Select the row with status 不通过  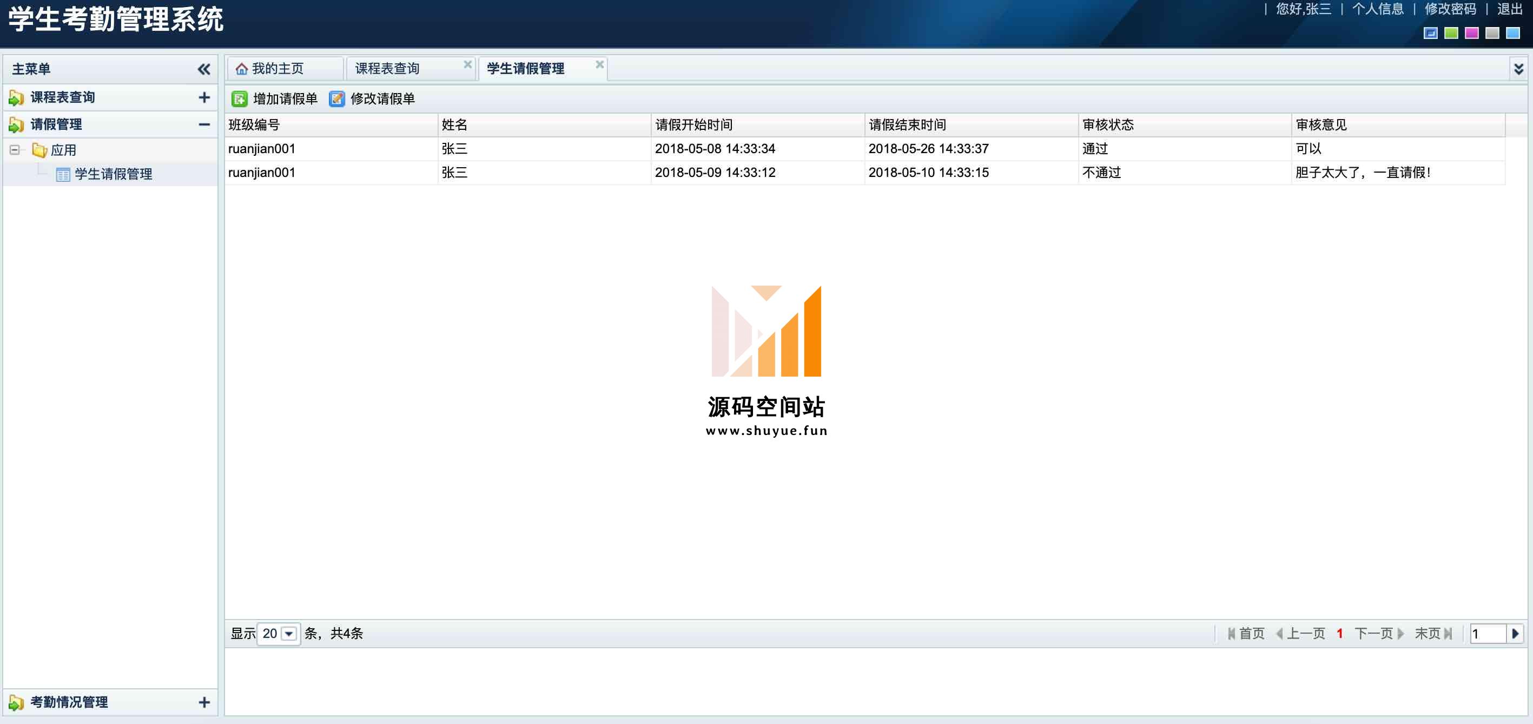coord(865,173)
